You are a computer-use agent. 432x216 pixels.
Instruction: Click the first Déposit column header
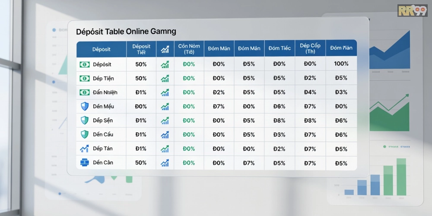pyautogui.click(x=102, y=49)
